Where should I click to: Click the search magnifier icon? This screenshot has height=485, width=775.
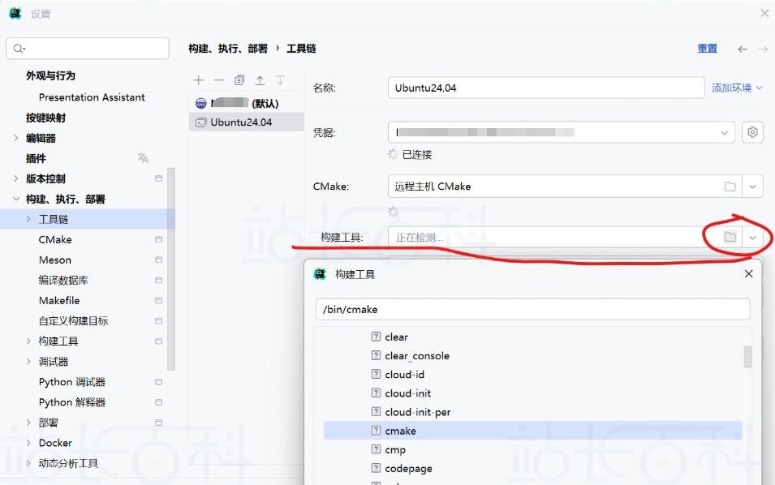(x=19, y=49)
